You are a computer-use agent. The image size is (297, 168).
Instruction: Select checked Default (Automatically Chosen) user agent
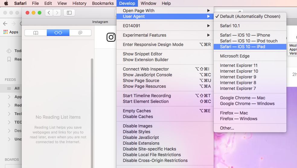point(250,16)
